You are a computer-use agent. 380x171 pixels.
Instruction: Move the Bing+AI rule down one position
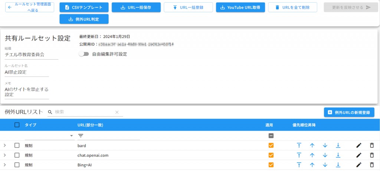tap(325, 165)
